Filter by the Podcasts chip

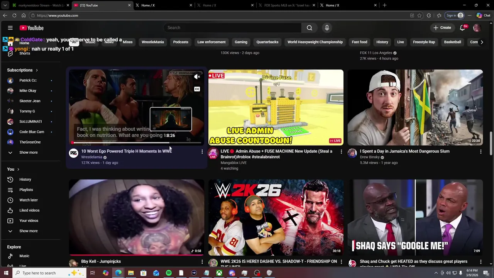point(181,42)
